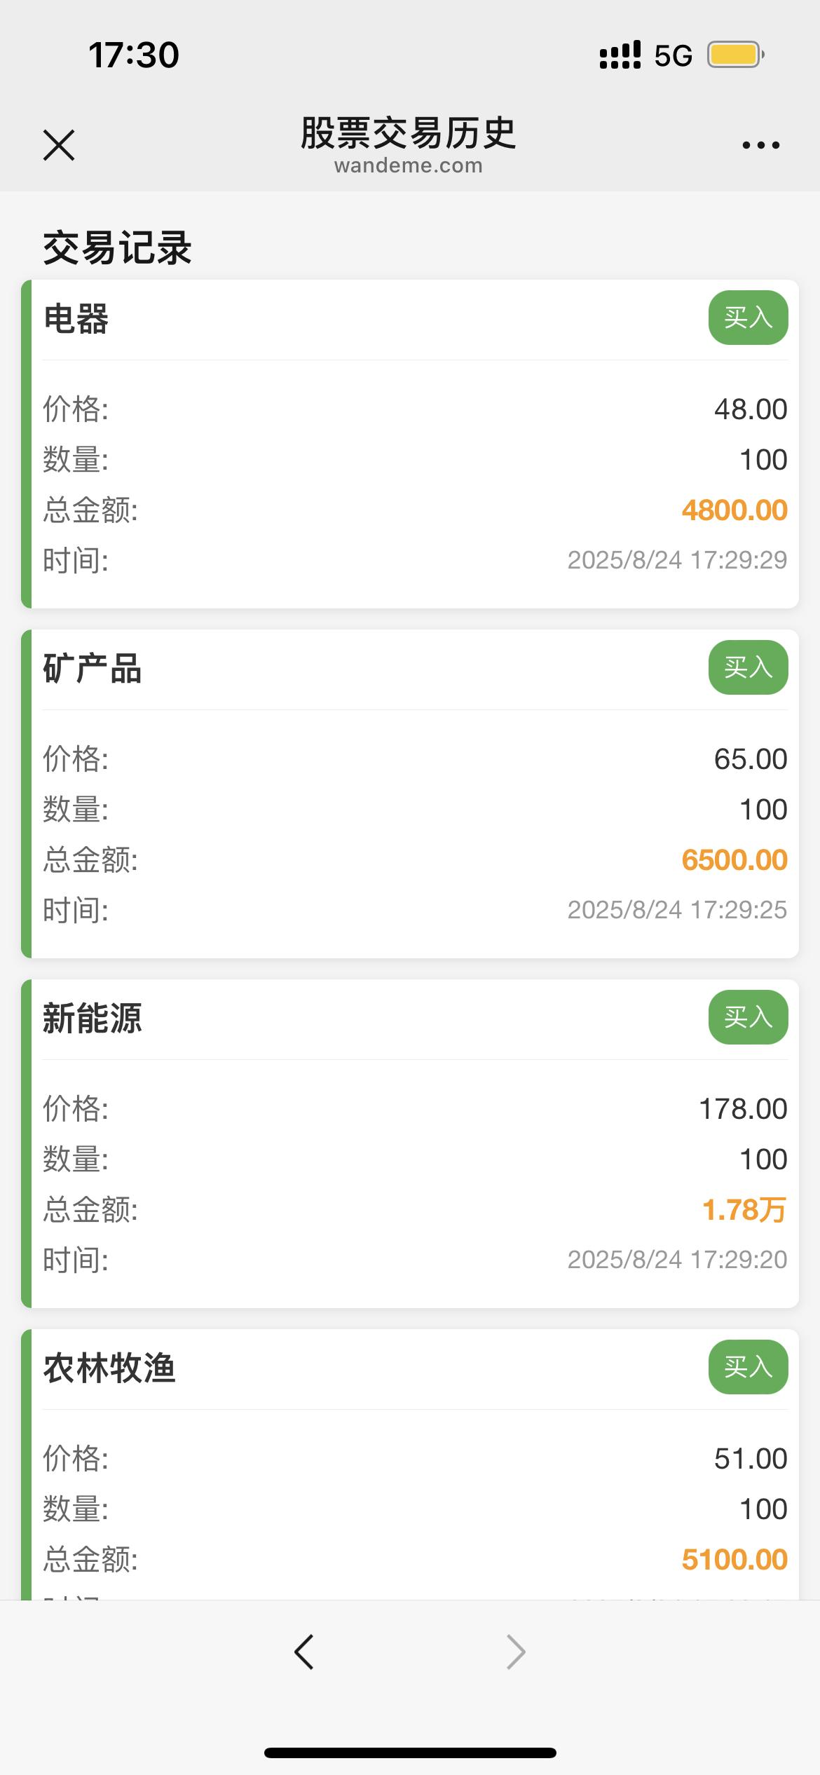Tap the 2025/8/24 17:29:25 timestamp
Viewport: 820px width, 1775px height.
click(676, 910)
